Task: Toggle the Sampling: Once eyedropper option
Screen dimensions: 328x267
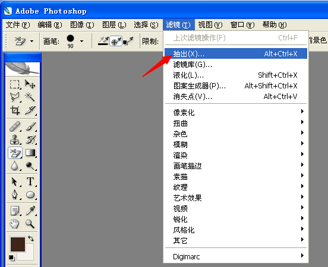Action: [116, 41]
